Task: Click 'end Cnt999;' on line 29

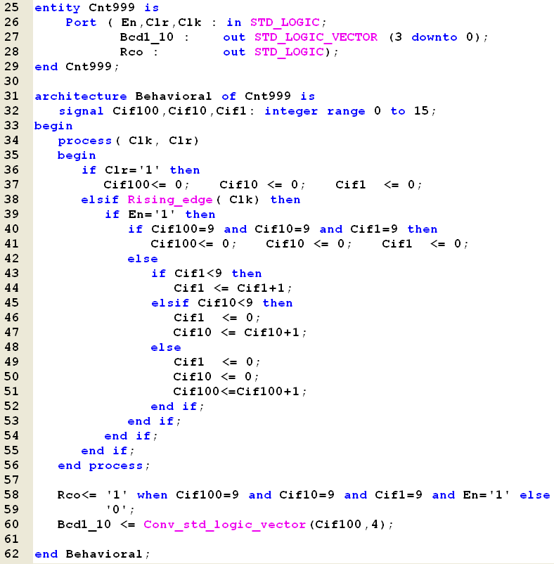Action: click(x=77, y=67)
